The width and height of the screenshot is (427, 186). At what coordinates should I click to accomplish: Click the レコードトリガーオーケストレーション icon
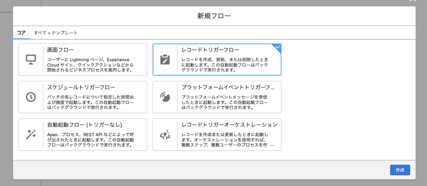click(x=165, y=135)
